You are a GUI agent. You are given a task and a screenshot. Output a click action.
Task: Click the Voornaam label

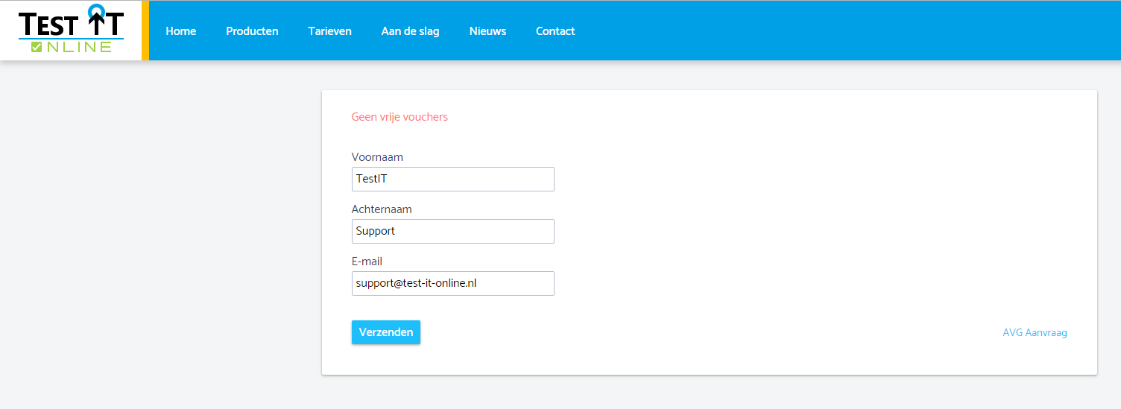377,157
